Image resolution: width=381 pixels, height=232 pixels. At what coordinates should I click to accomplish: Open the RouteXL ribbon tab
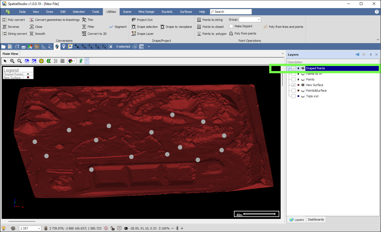[x=167, y=12]
